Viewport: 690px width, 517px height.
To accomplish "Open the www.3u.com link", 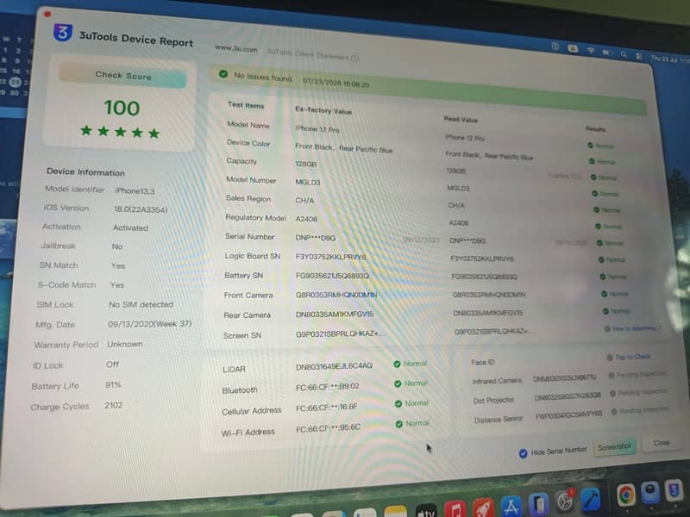I will pyautogui.click(x=235, y=49).
